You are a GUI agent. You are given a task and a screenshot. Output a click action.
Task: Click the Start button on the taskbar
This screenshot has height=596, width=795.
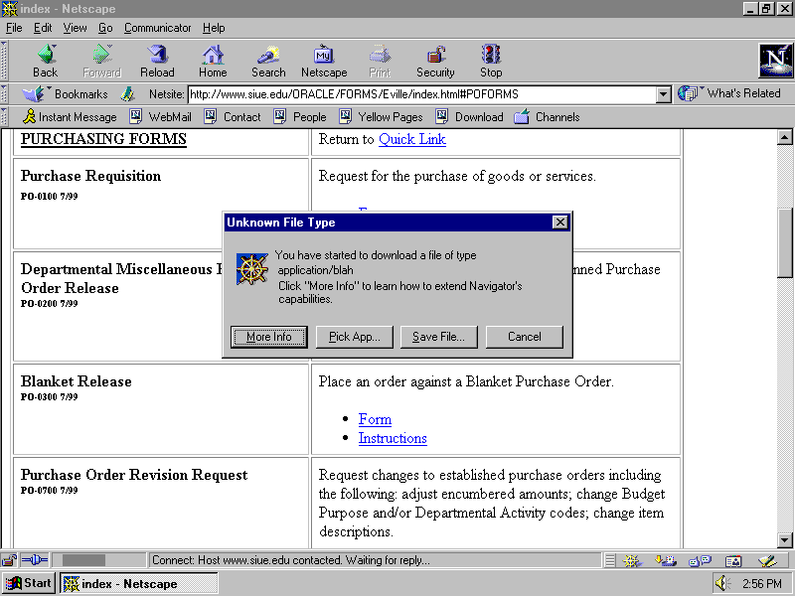(x=29, y=583)
